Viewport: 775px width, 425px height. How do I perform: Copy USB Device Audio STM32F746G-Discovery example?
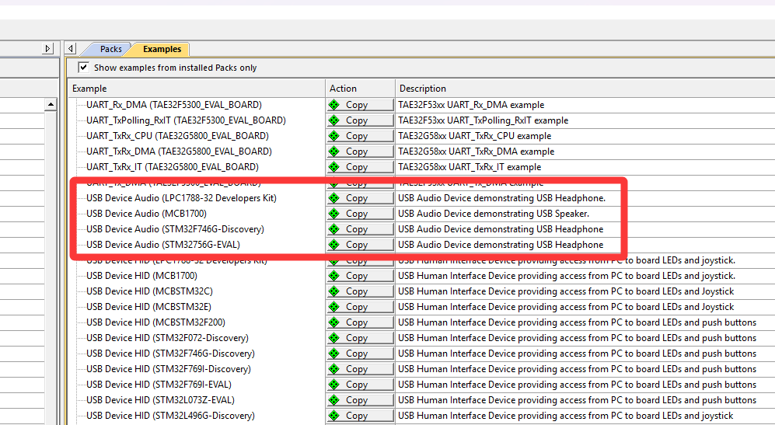click(x=361, y=229)
